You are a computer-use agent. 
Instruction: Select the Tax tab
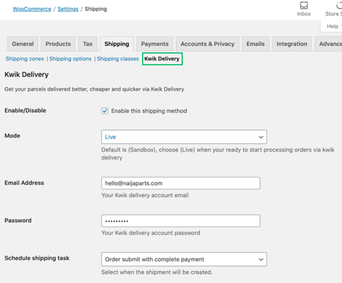[x=88, y=44]
